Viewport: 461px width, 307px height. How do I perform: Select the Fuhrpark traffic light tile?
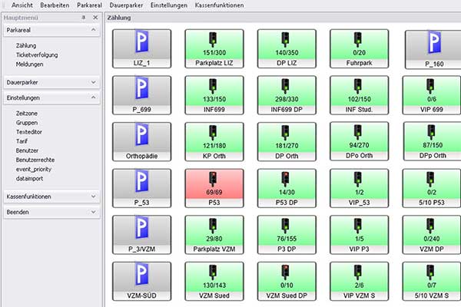360,49
